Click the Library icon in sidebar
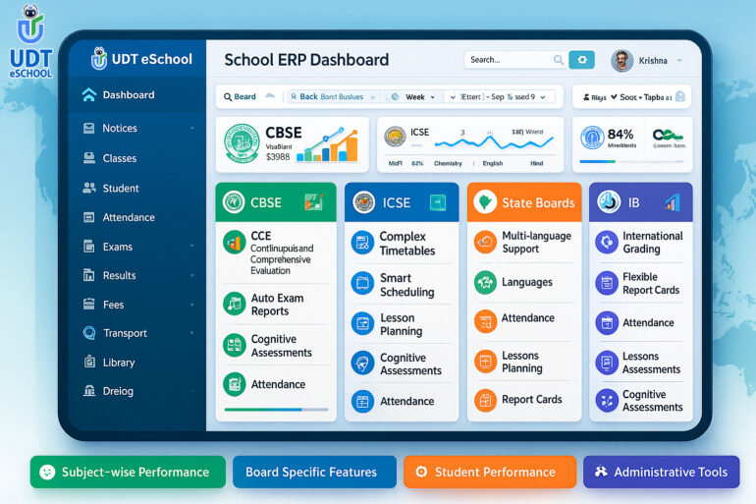Image resolution: width=756 pixels, height=504 pixels. point(88,363)
